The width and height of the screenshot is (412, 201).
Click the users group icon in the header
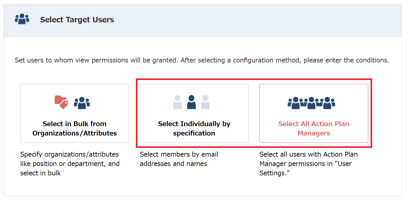click(22, 19)
